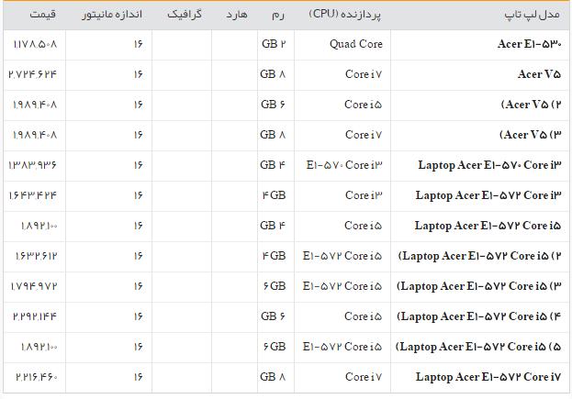This screenshot has height=399, width=572.
Task: Select 'Laptop Acer E۱-۵۷۲ Core i۵ (۴)' model name
Action: point(479,316)
